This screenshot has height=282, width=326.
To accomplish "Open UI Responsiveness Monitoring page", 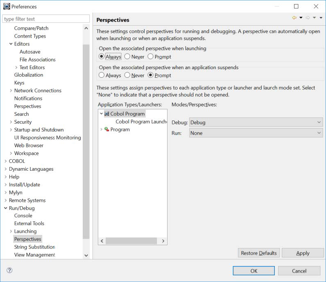I will coord(48,138).
